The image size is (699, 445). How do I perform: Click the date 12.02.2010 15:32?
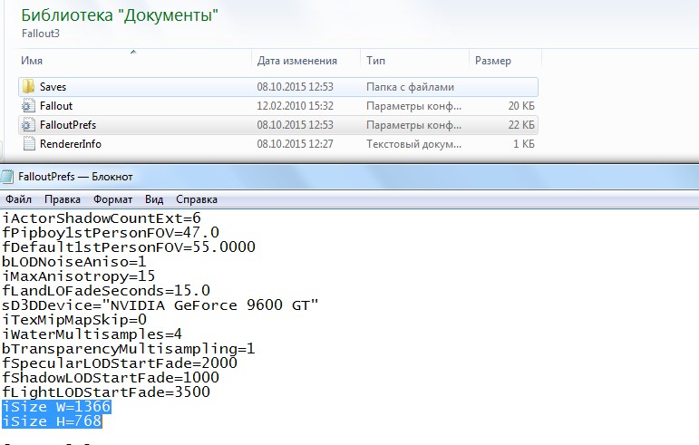point(296,106)
